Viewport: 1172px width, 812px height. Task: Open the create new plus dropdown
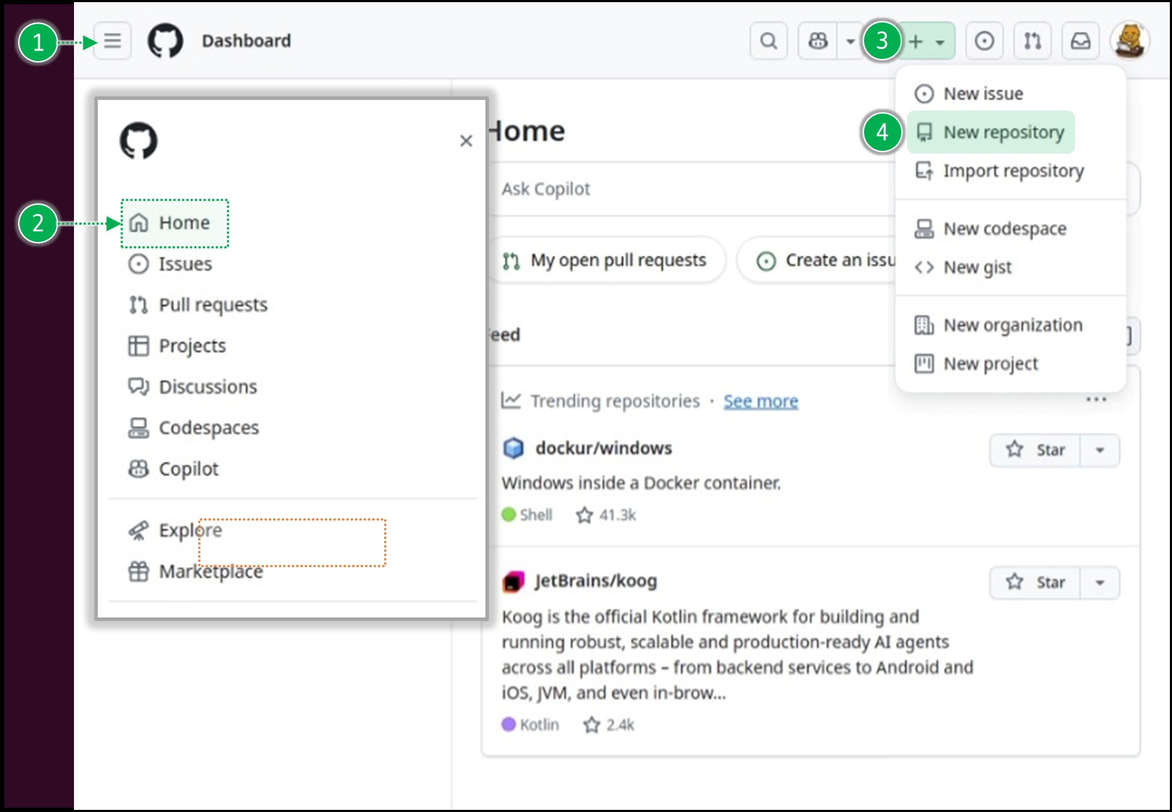(x=926, y=41)
